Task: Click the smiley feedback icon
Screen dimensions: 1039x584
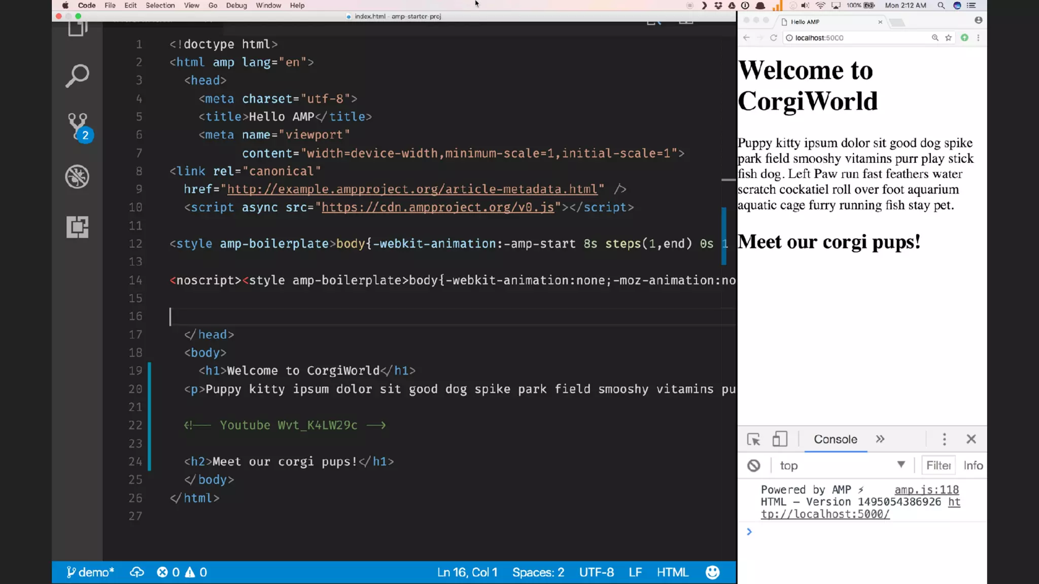Action: coord(712,572)
